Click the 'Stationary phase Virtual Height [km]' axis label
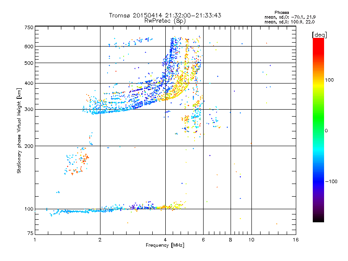Viewport: 348px width, 261px height. click(19, 130)
